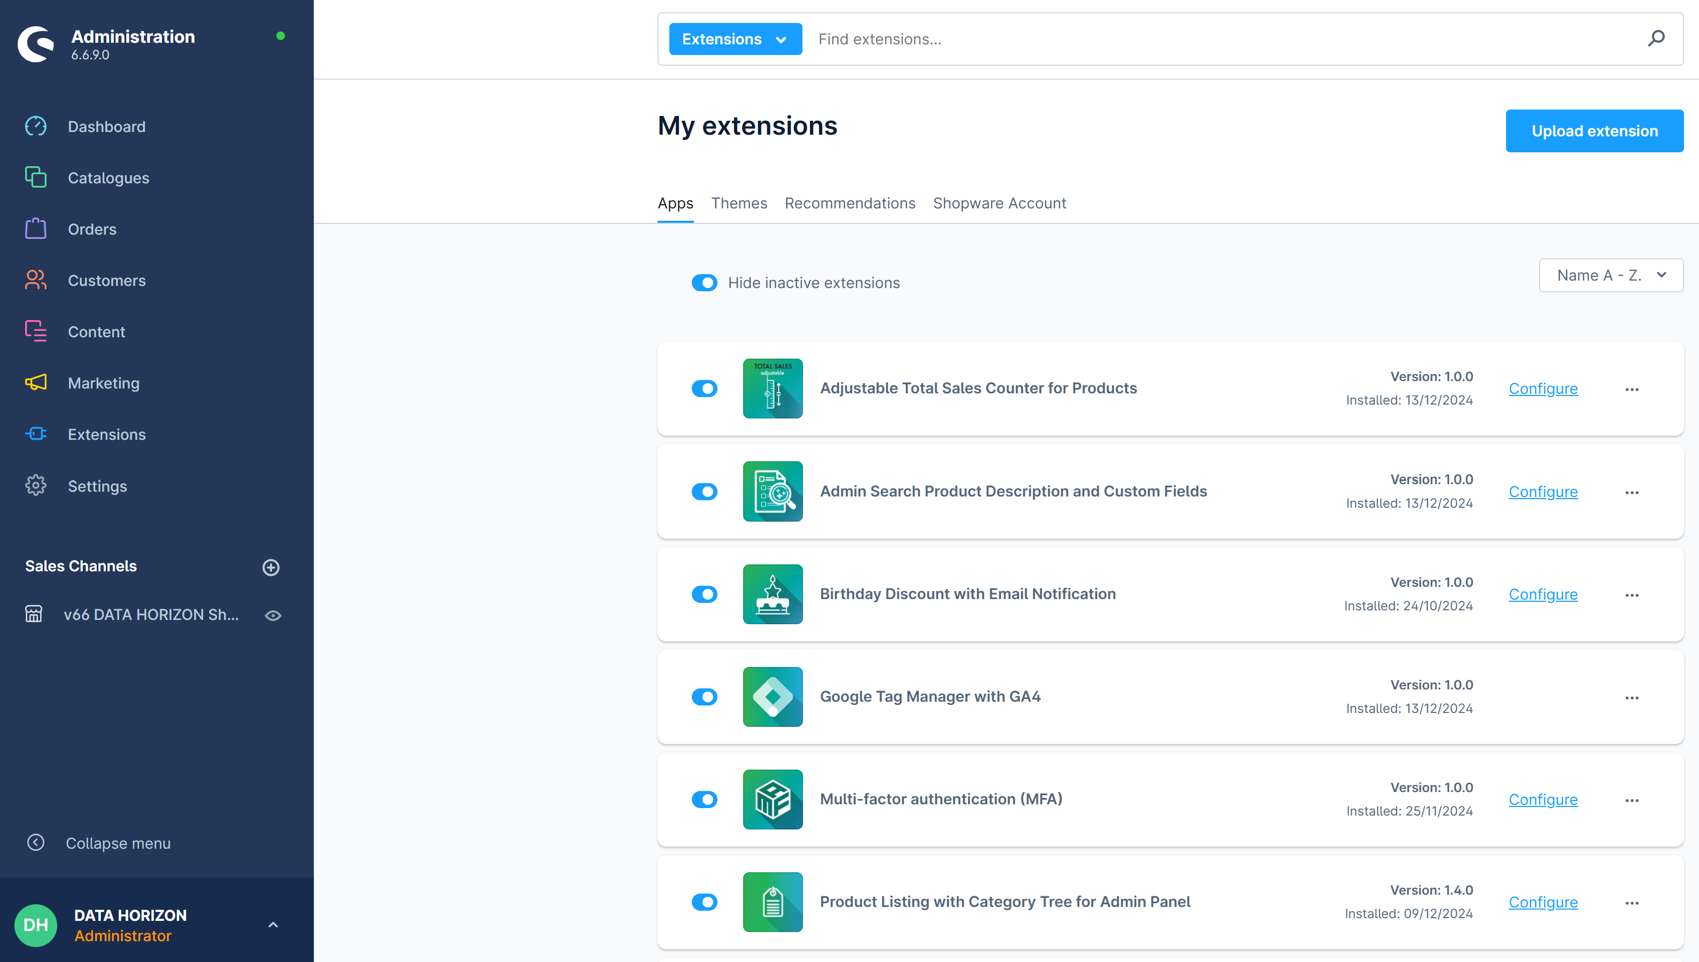This screenshot has width=1699, height=962.
Task: Open more options for Google Tag Manager with GA4
Action: click(x=1632, y=697)
